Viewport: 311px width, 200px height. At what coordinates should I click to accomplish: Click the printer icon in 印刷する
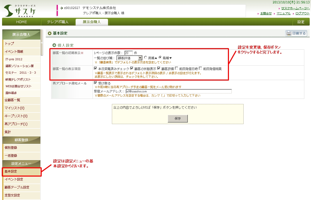(289, 33)
